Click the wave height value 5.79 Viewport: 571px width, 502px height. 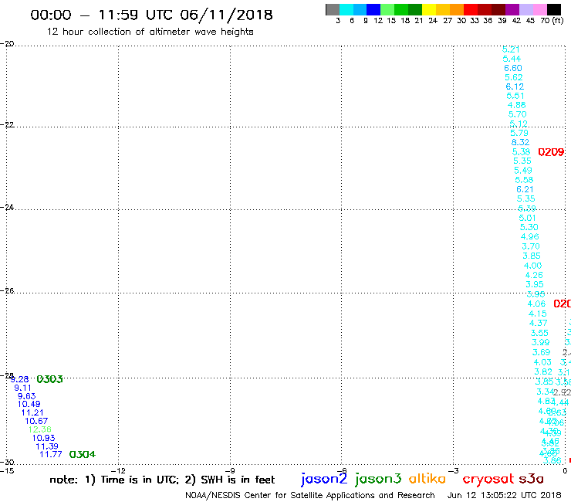point(519,133)
